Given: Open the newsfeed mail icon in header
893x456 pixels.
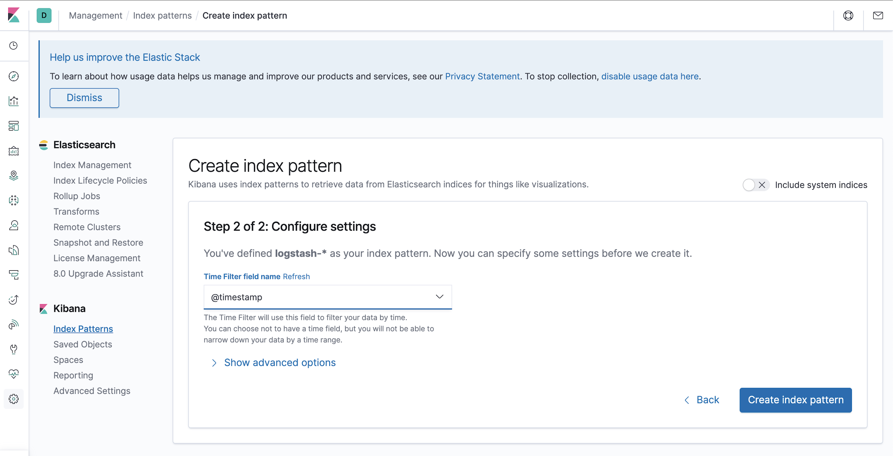Looking at the screenshot, I should click(878, 16).
